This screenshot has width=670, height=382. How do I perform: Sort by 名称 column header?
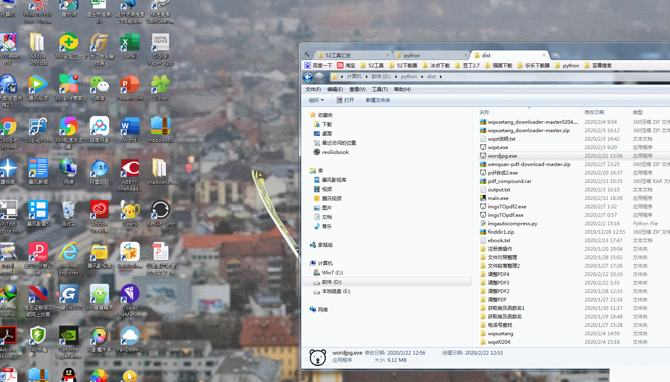484,112
